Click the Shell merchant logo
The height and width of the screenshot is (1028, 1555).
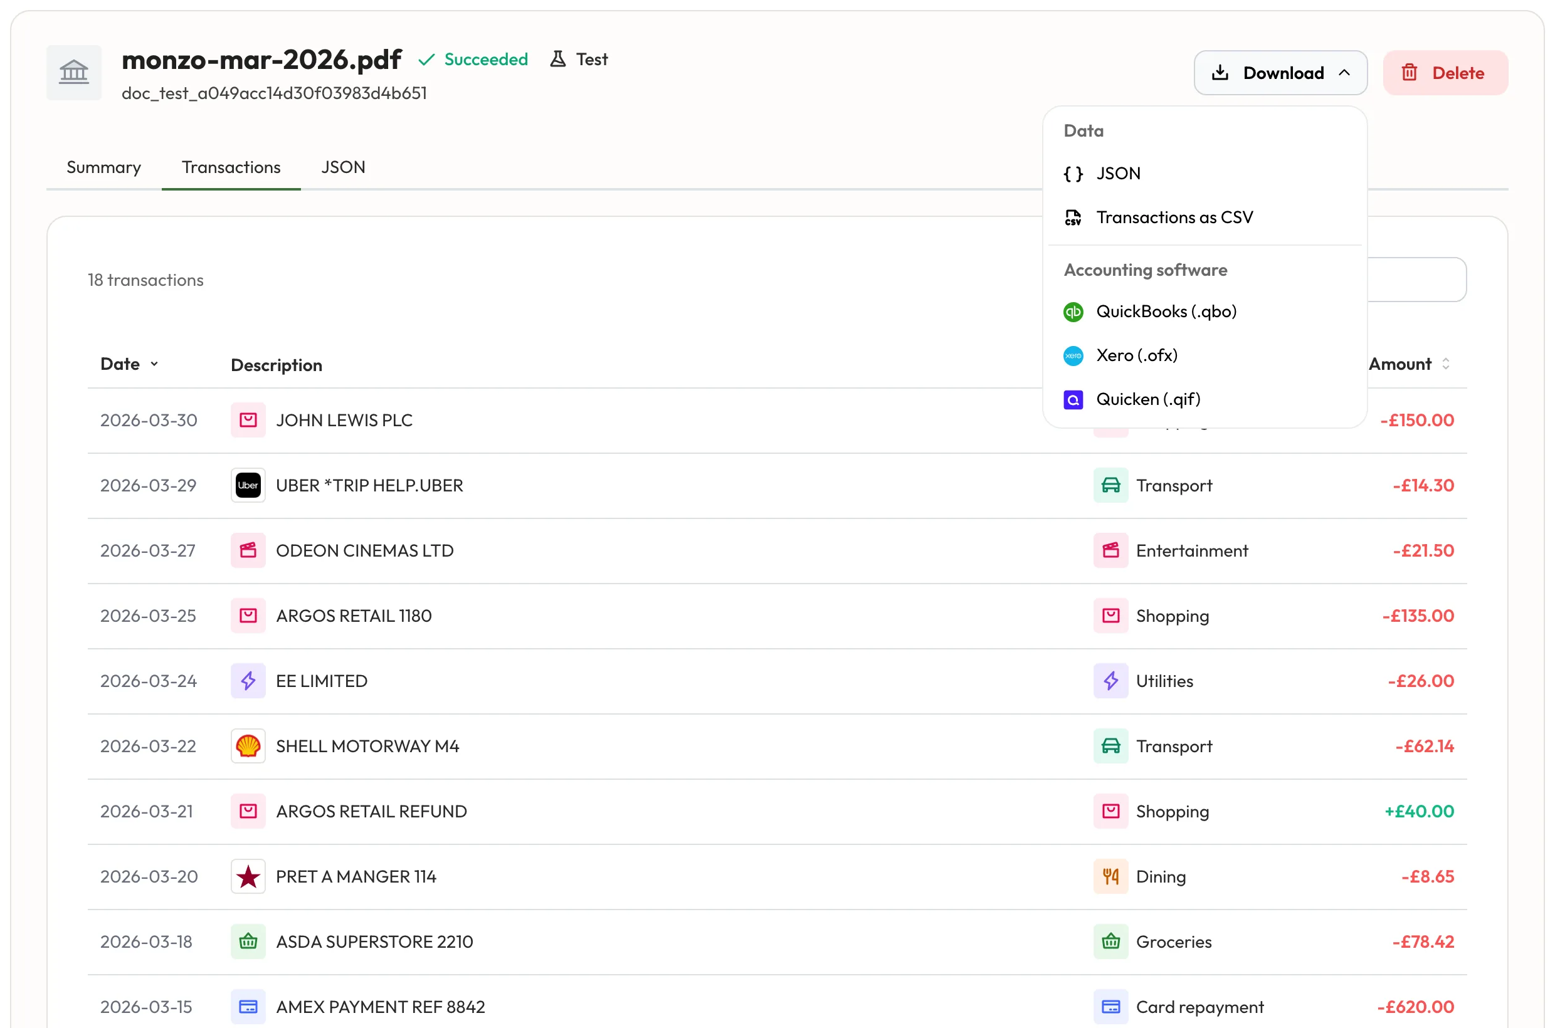click(x=248, y=746)
